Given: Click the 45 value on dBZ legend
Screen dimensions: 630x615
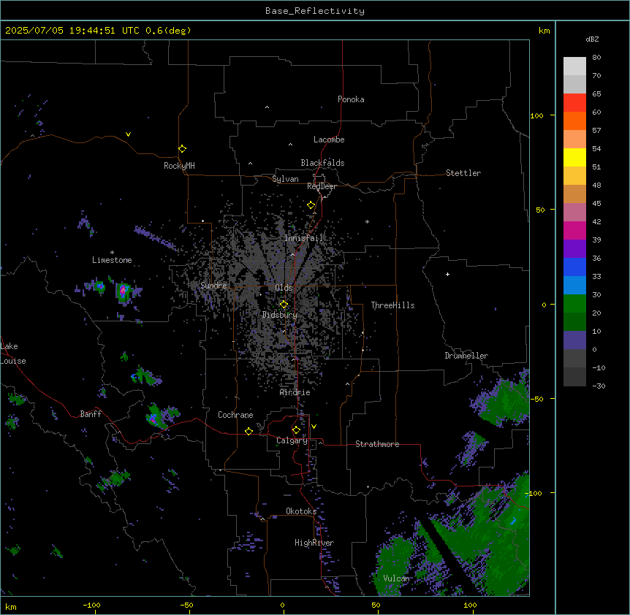Looking at the screenshot, I should pos(596,204).
